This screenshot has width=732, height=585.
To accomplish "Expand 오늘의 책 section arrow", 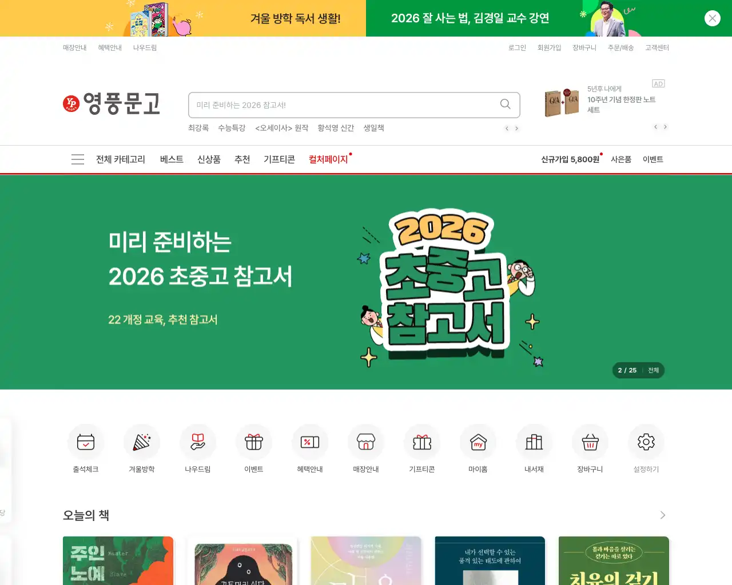I will click(x=663, y=515).
